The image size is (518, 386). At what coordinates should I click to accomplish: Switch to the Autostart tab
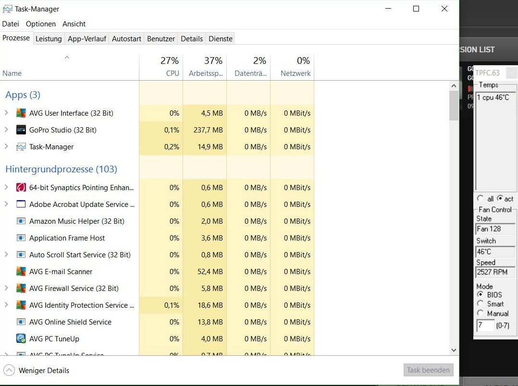[x=126, y=38]
